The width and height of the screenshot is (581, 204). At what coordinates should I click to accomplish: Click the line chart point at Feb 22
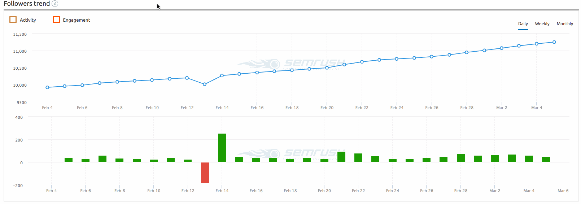[x=362, y=62]
